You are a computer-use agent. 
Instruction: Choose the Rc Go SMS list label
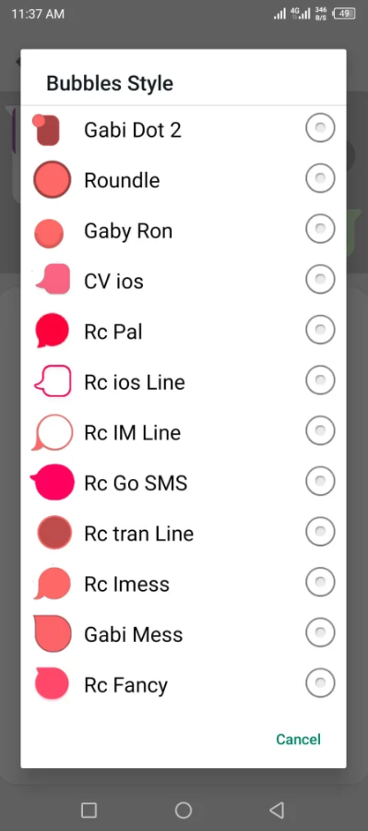pos(136,483)
